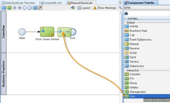Viewport: 170px width, 103px height.
Task: Select Business Rule in the palette
Action: click(x=136, y=31)
